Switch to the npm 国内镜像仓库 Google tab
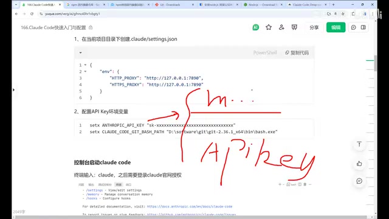The height and width of the screenshot is (219, 389). (85, 5)
